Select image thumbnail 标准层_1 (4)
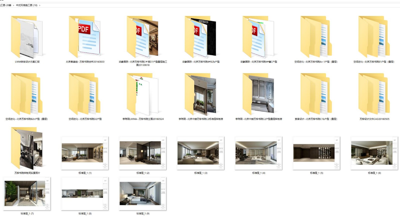The image size is (400, 217). click(258, 153)
